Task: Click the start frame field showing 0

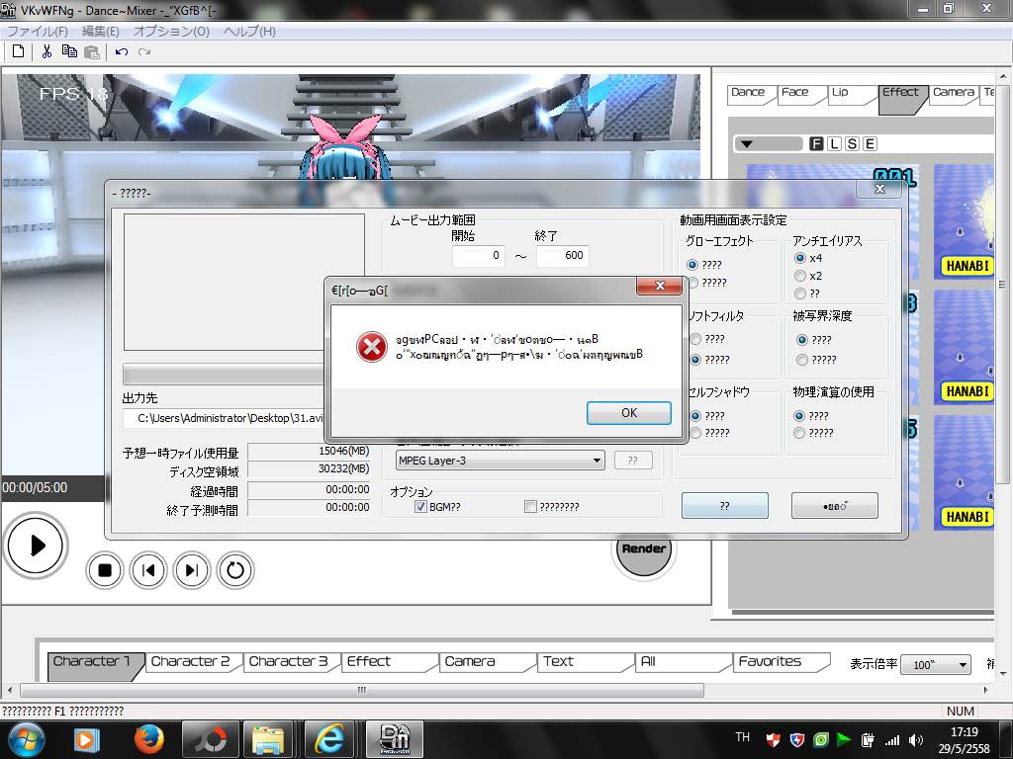Action: click(x=479, y=256)
